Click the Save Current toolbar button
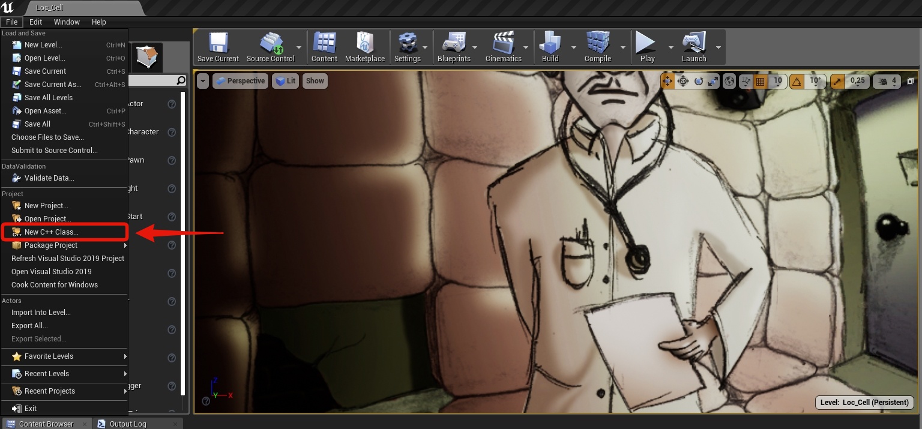 click(218, 47)
